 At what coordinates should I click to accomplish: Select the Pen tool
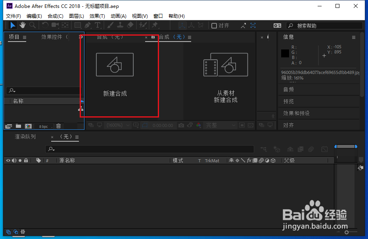pyautogui.click(x=88, y=25)
